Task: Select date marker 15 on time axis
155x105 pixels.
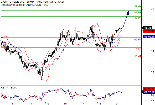Action: pyautogui.click(x=48, y=104)
